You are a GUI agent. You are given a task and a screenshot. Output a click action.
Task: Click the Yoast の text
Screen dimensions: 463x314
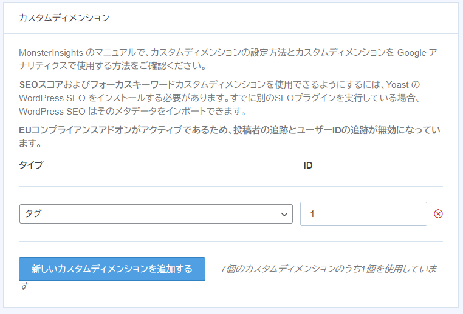[403, 84]
